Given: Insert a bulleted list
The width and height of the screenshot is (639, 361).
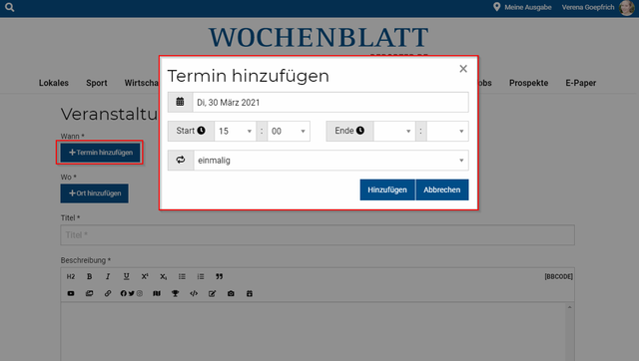Looking at the screenshot, I should coord(182,277).
